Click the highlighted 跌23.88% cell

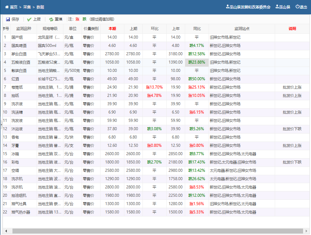[197, 62]
